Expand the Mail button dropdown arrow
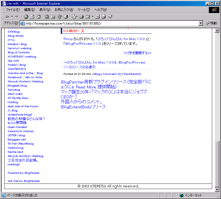Screen dimensions: 221x199 pos(77,17)
